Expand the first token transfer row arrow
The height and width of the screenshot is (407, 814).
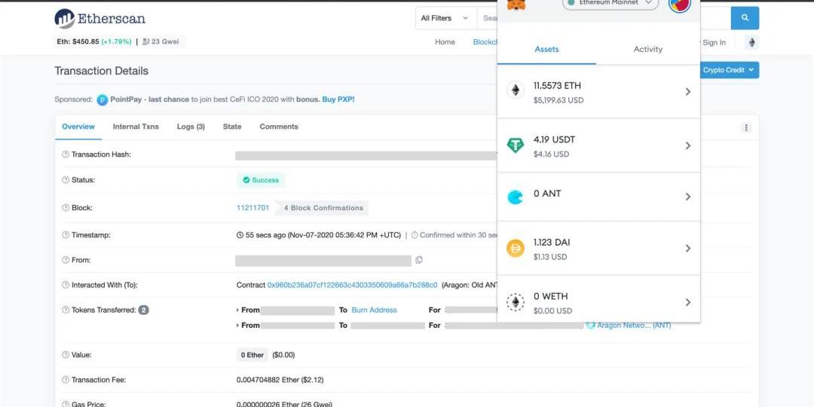(x=237, y=310)
